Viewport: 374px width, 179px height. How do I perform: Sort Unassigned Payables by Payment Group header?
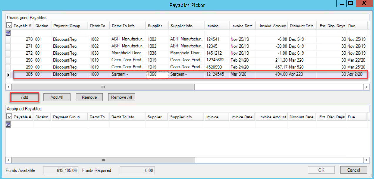[x=70, y=26]
